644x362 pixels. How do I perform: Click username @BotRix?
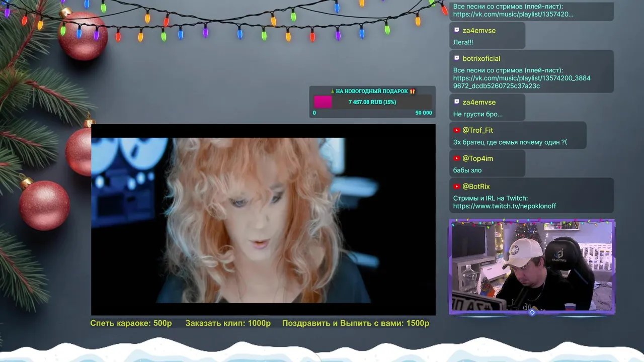pos(476,187)
